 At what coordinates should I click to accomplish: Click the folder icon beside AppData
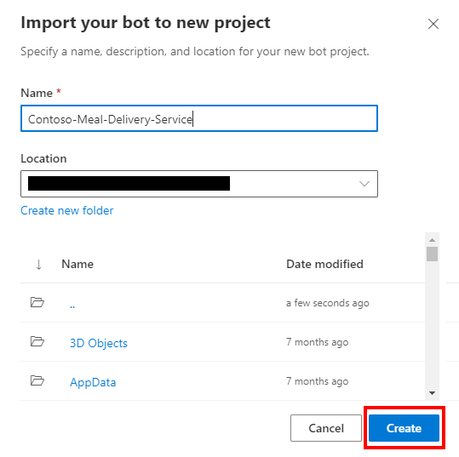coord(37,380)
